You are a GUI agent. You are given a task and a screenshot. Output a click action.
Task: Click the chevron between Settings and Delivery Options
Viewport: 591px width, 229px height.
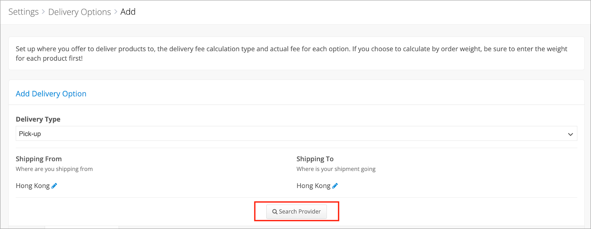click(43, 12)
